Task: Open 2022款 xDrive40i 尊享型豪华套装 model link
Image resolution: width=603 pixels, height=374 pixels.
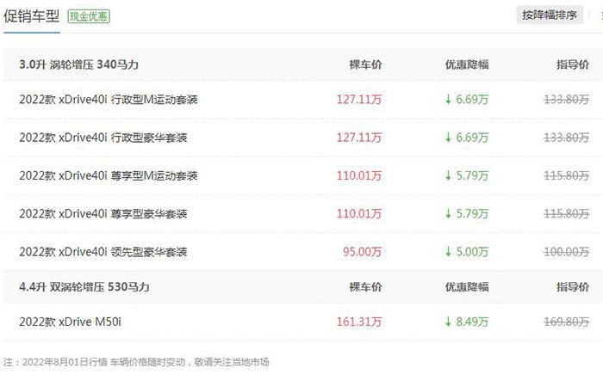Action: pos(103,213)
